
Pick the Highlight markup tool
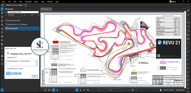tap(188, 15)
